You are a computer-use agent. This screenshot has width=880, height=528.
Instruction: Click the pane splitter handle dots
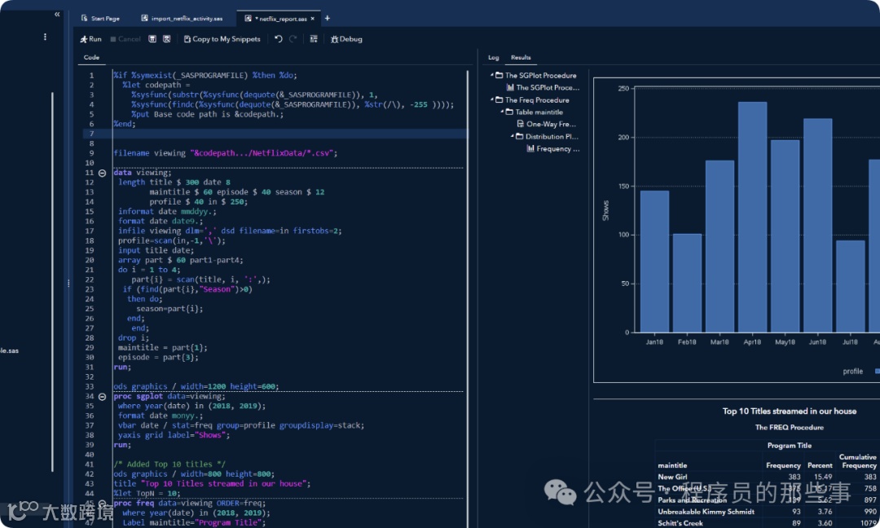coord(68,284)
